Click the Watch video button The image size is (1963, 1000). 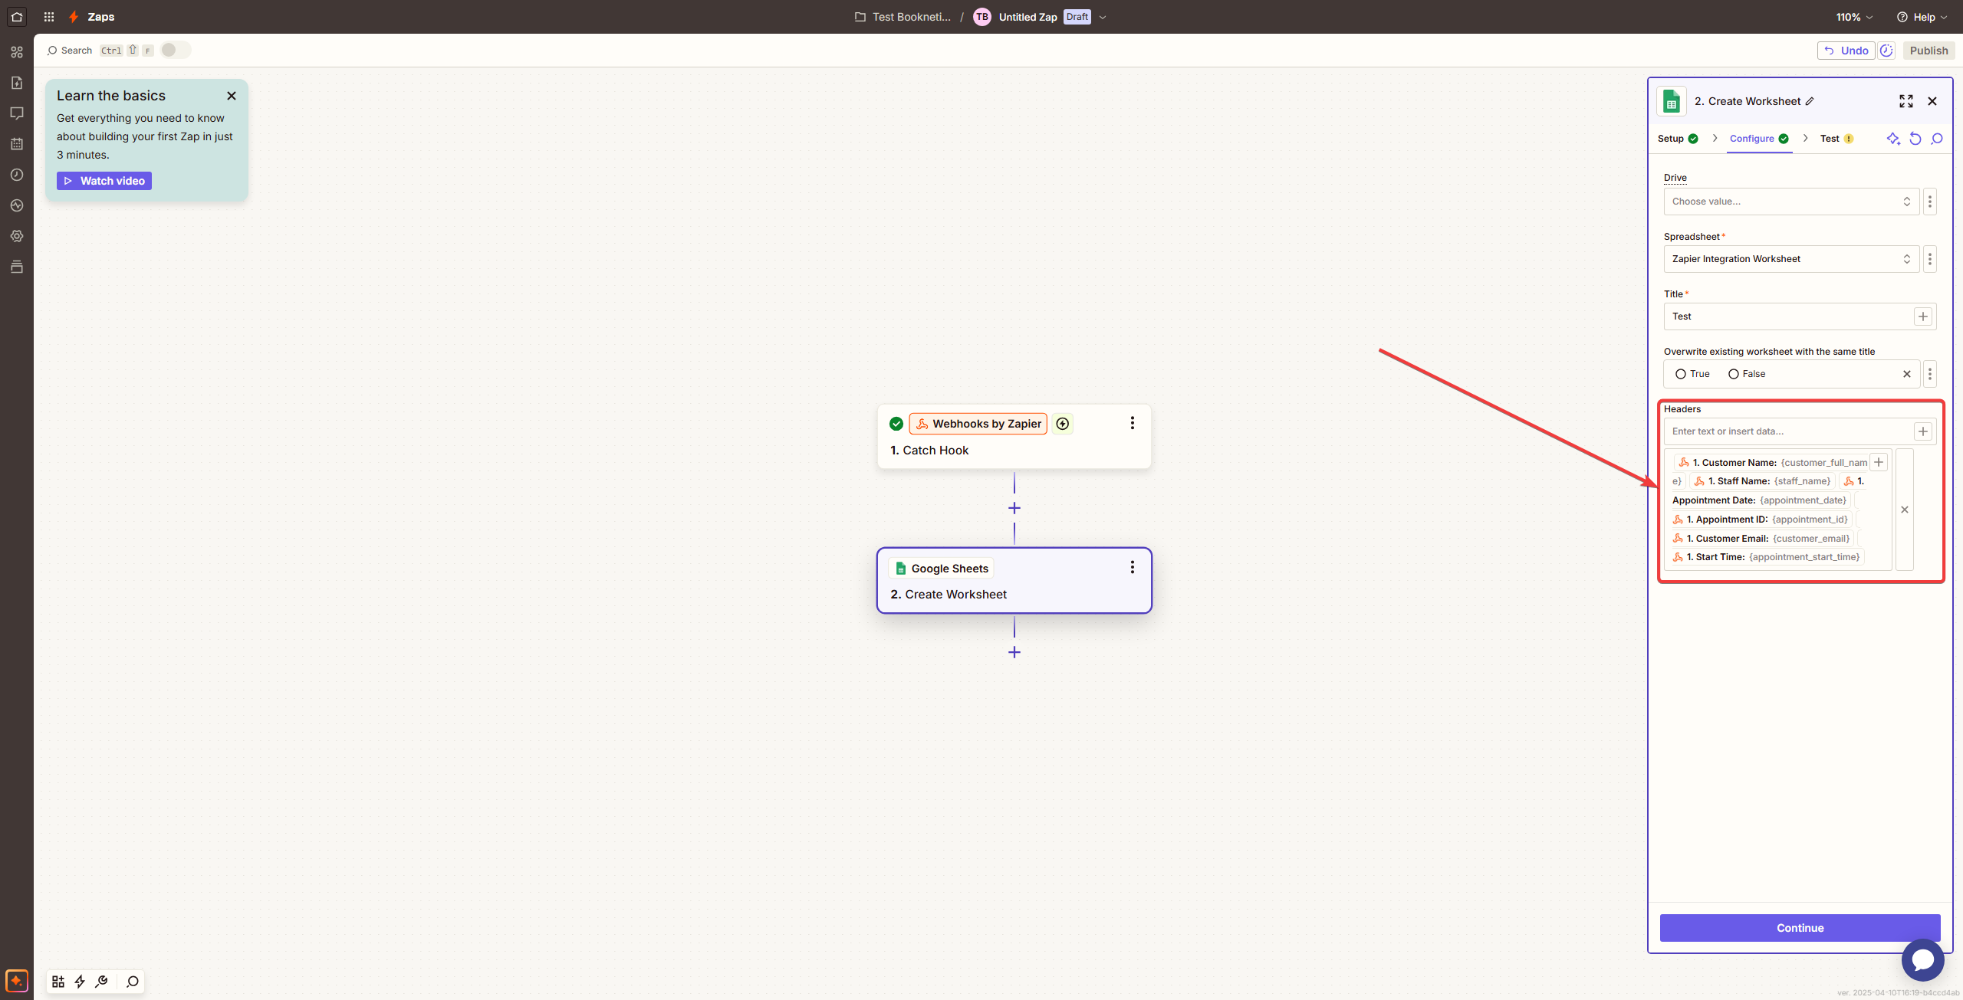(x=104, y=181)
